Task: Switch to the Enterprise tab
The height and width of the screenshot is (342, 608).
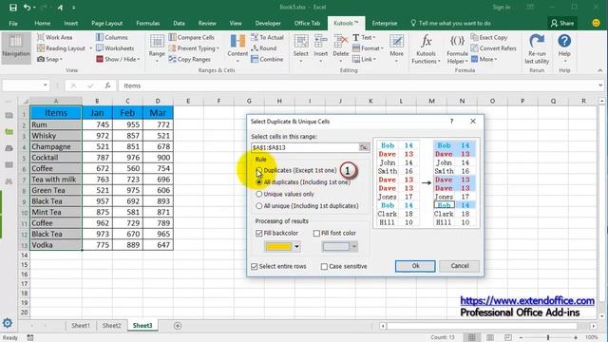Action: (x=385, y=23)
